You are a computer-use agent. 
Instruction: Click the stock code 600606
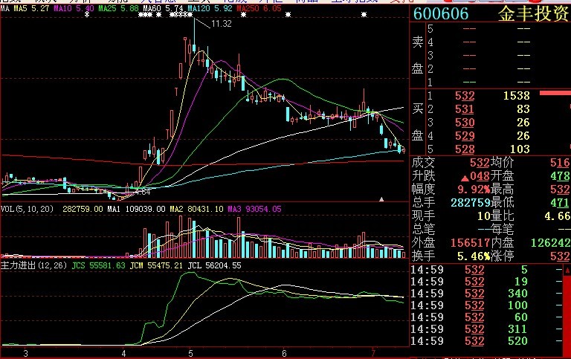pos(441,14)
